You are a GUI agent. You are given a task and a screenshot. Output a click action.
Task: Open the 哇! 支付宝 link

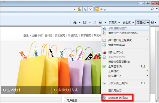point(46,36)
